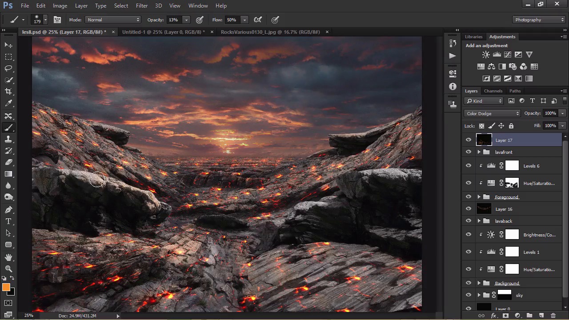
Task: Open the Image menu
Action: coord(60,6)
